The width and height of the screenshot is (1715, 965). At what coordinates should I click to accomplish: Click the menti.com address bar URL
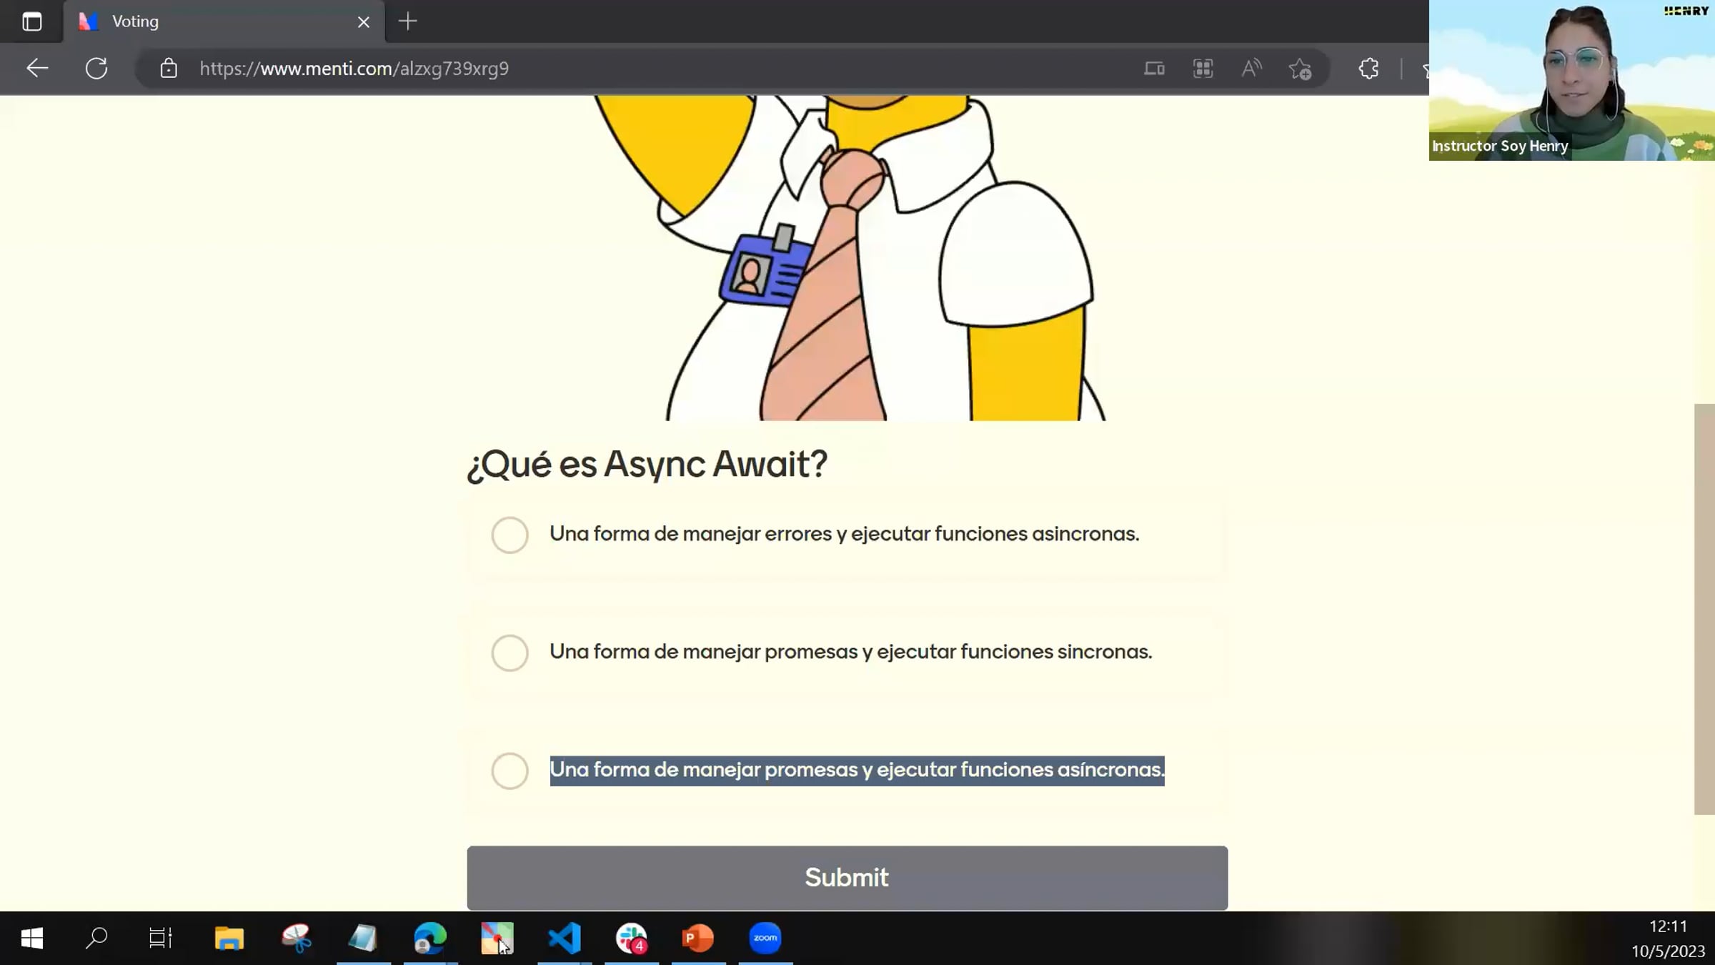coord(354,69)
